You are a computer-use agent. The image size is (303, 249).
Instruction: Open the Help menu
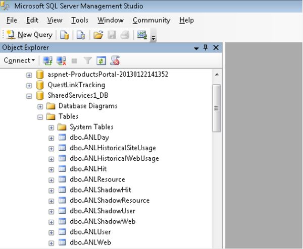pyautogui.click(x=186, y=20)
